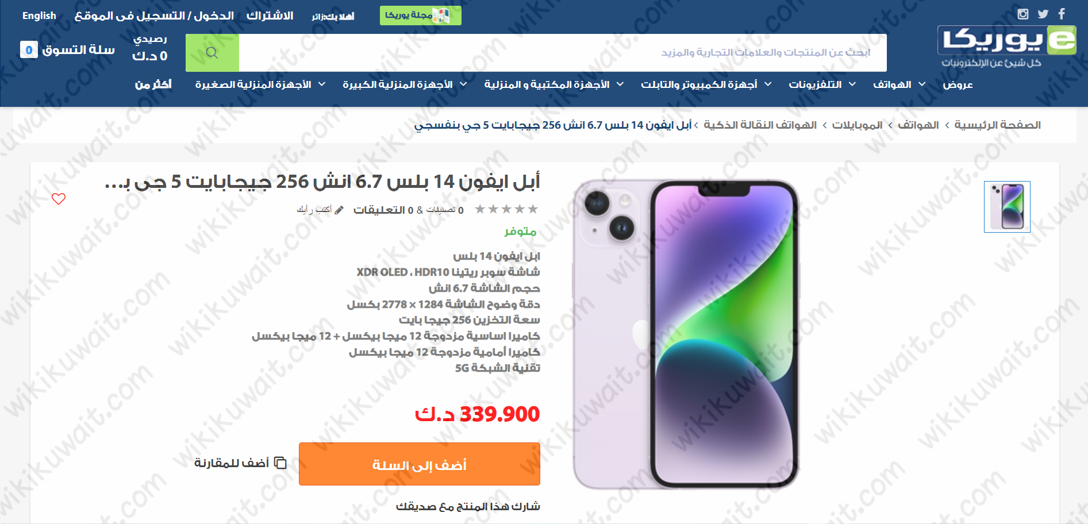The height and width of the screenshot is (524, 1088).
Task: Expand أجهزة الكمبيوتر والتابلت dropdown
Action: [x=706, y=84]
